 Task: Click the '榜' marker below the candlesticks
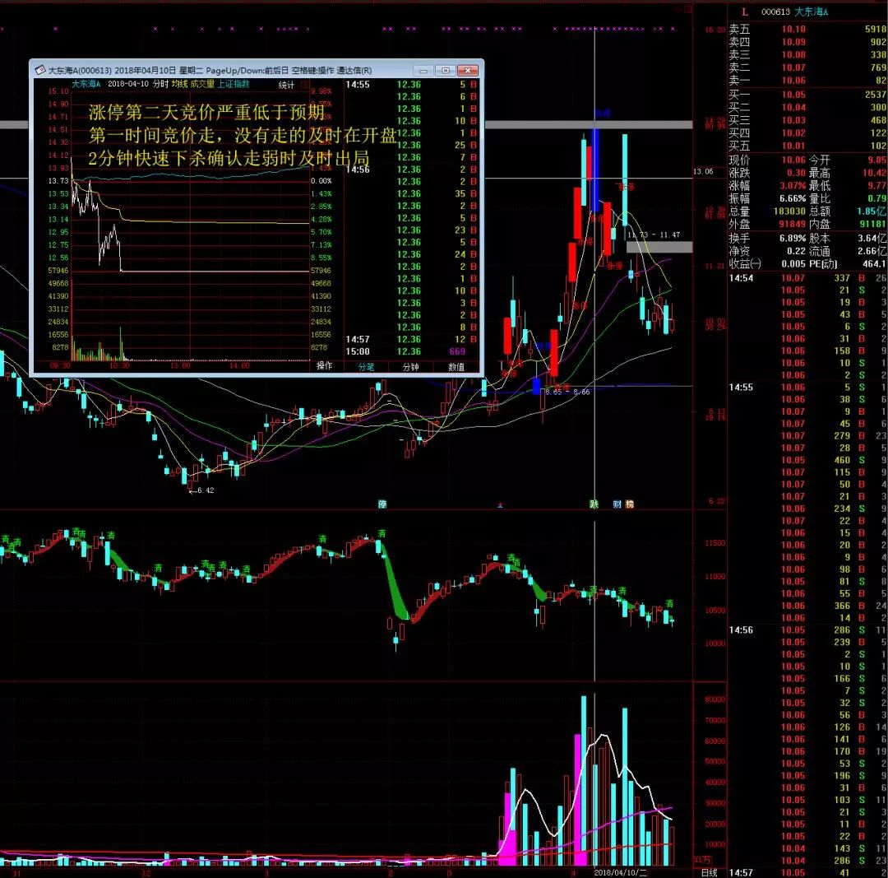pos(630,504)
